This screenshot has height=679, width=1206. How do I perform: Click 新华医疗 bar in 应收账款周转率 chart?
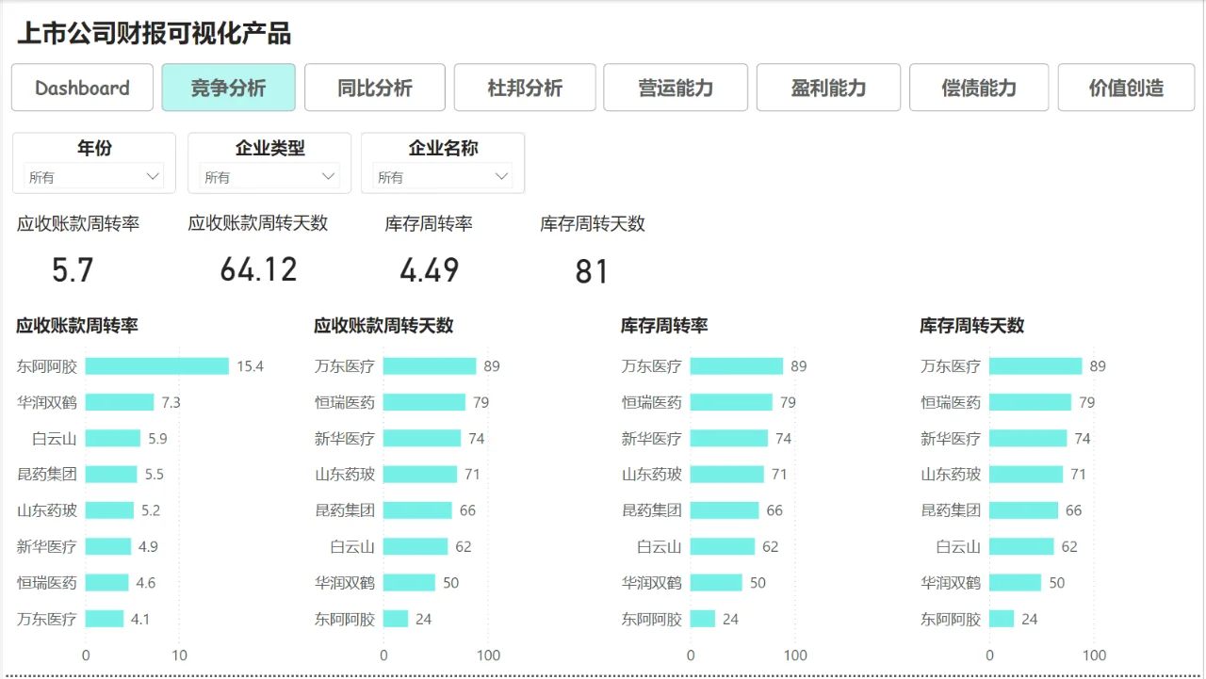pos(108,546)
